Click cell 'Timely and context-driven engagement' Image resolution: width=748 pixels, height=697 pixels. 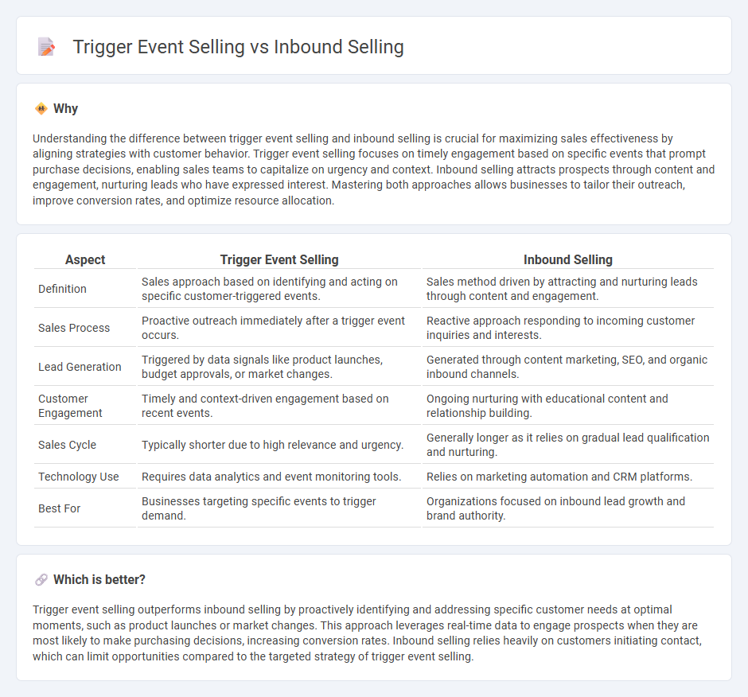click(279, 406)
